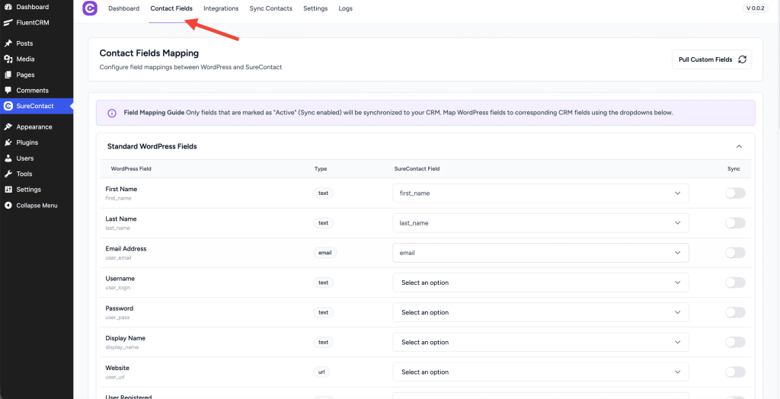Image resolution: width=780 pixels, height=399 pixels.
Task: Open FluentCRM in the sidebar
Action: (32, 22)
